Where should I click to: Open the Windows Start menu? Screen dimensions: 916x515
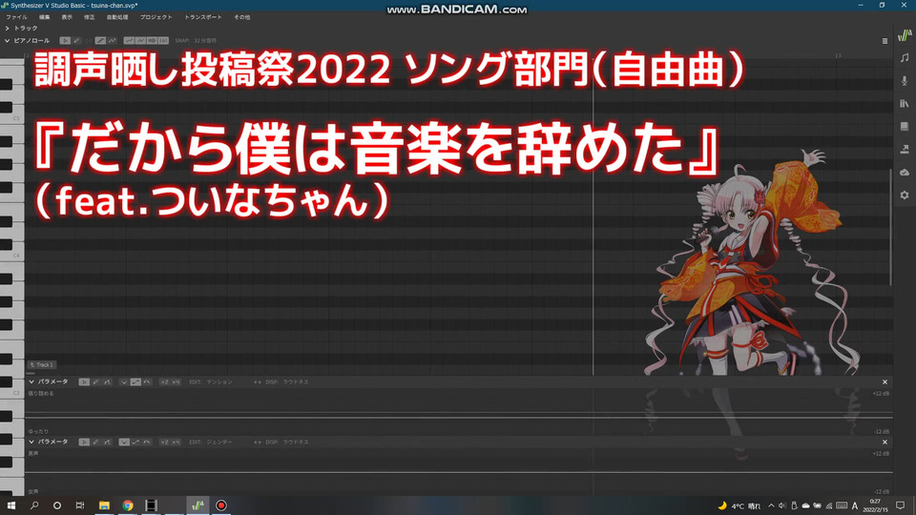(11, 505)
